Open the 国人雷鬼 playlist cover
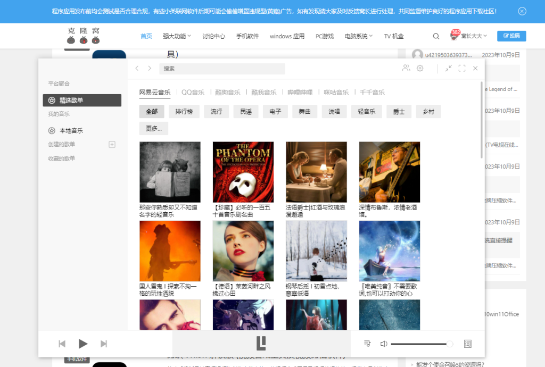Viewport: 545px width, 367px height. [x=170, y=251]
